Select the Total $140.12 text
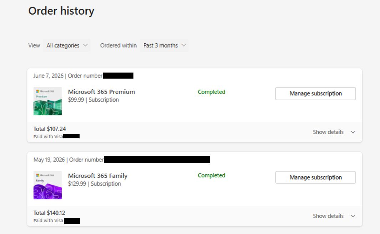Image resolution: width=380 pixels, height=234 pixels. coord(49,213)
